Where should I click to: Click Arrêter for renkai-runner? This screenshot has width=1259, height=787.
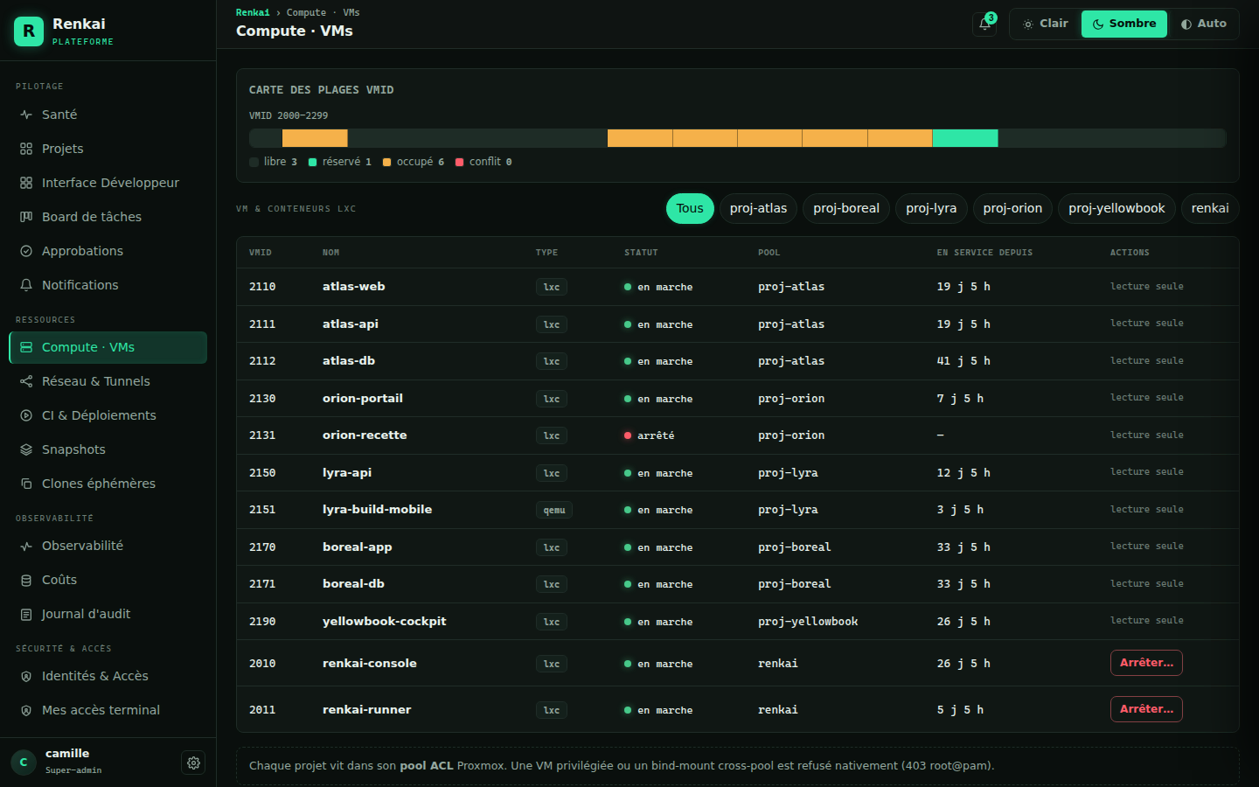[x=1146, y=709]
